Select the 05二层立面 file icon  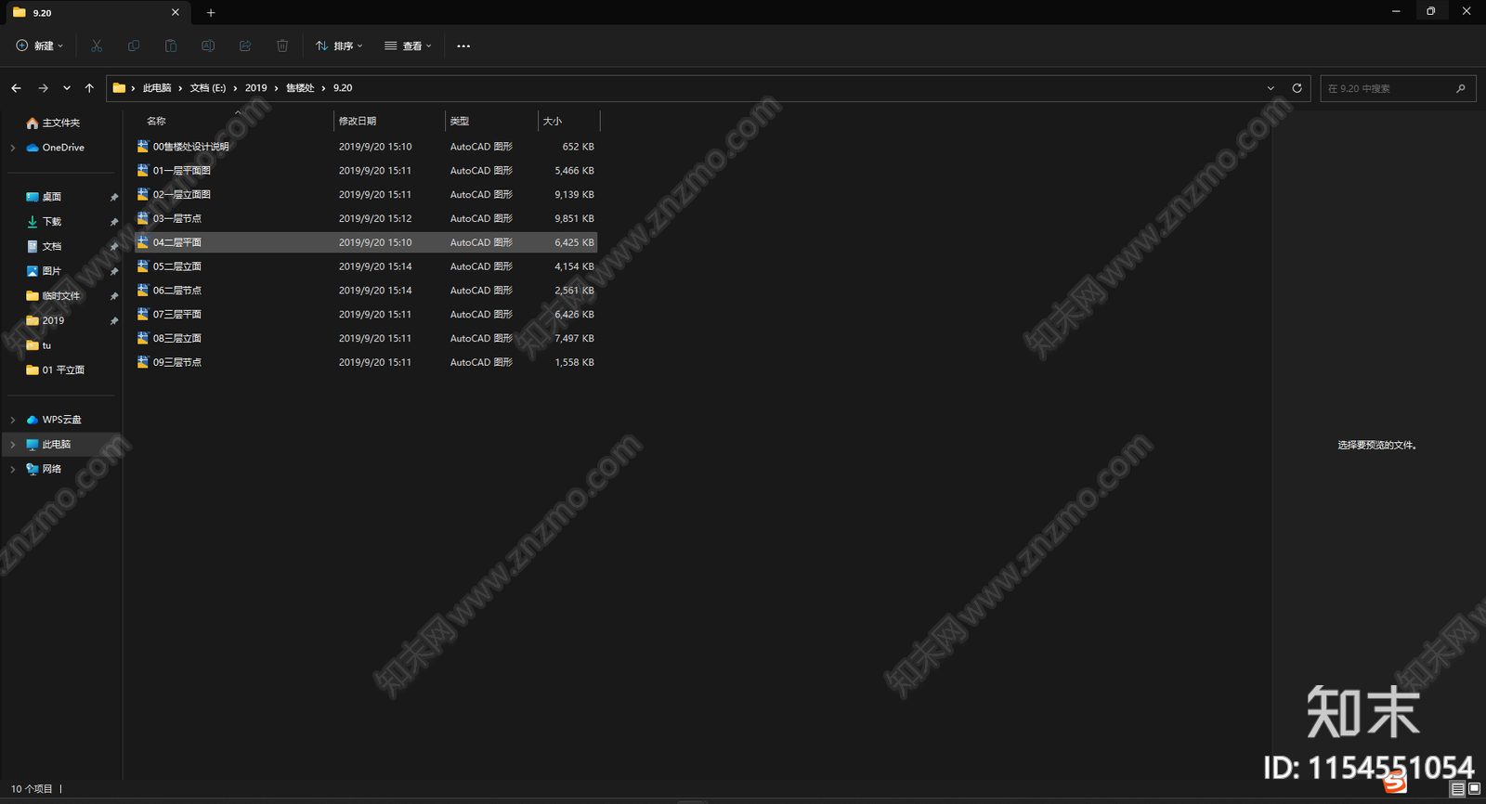click(143, 266)
